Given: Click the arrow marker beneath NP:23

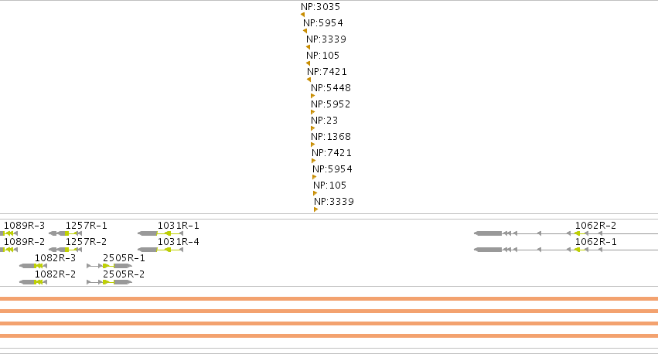Looking at the screenshot, I should pos(312,128).
